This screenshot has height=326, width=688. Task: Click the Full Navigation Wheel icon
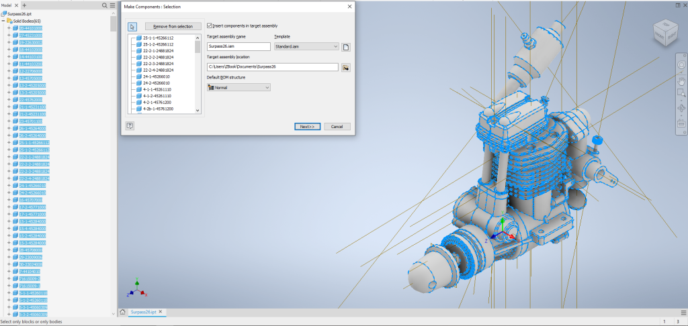pyautogui.click(x=681, y=66)
